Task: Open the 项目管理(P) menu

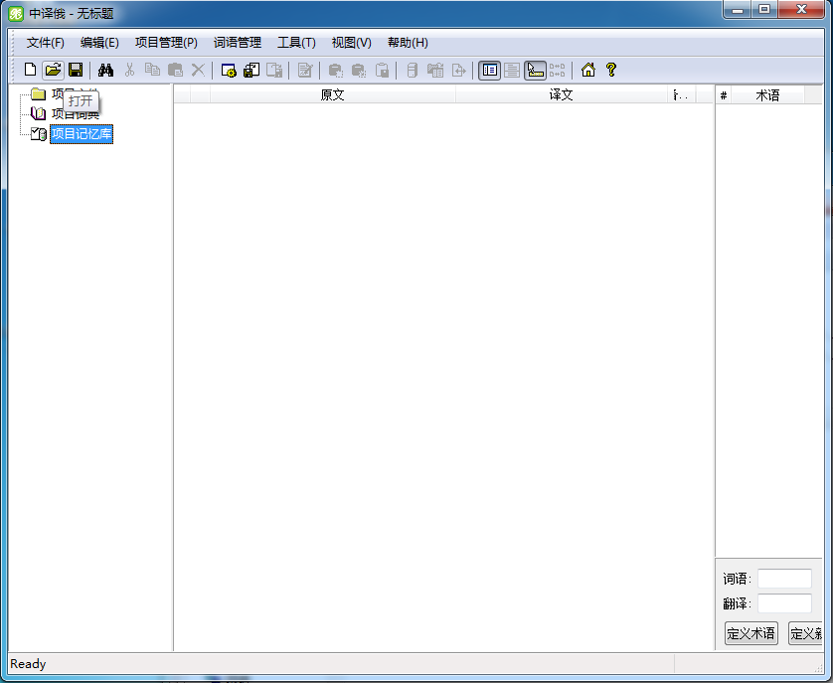Action: pos(166,43)
